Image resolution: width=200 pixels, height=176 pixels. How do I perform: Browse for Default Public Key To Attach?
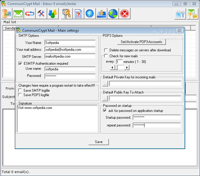click(105, 99)
